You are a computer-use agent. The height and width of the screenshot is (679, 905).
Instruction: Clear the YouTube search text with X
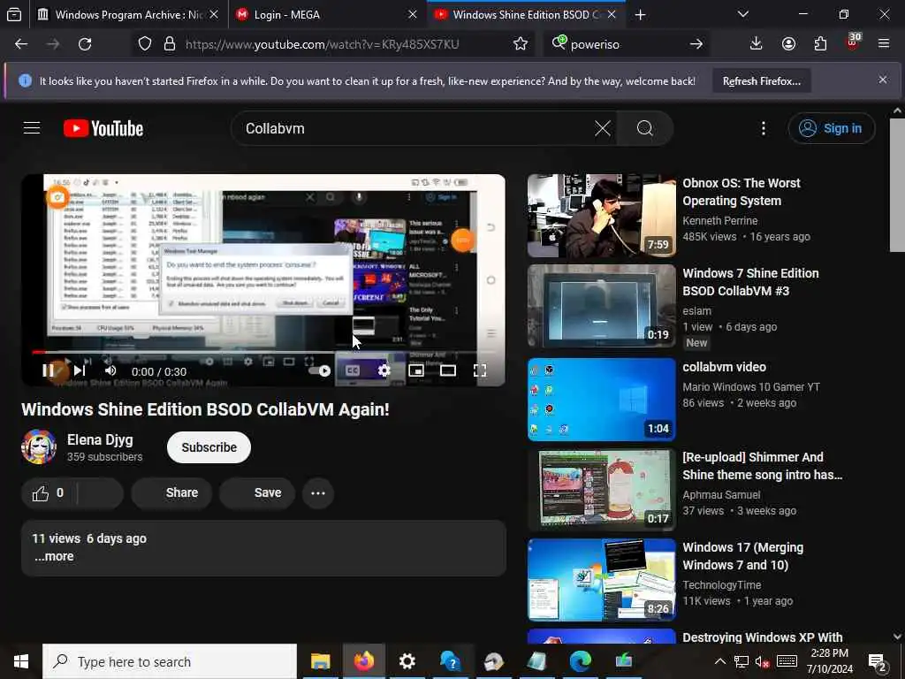tap(602, 128)
